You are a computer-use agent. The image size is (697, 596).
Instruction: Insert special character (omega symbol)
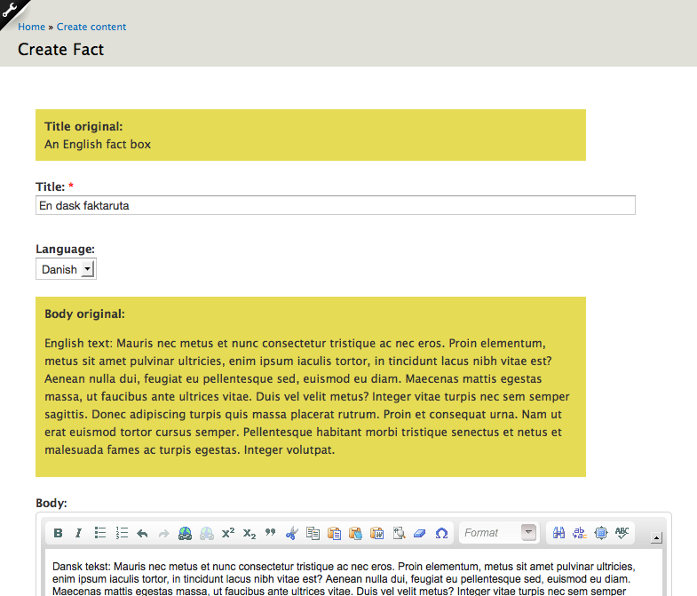coord(441,533)
